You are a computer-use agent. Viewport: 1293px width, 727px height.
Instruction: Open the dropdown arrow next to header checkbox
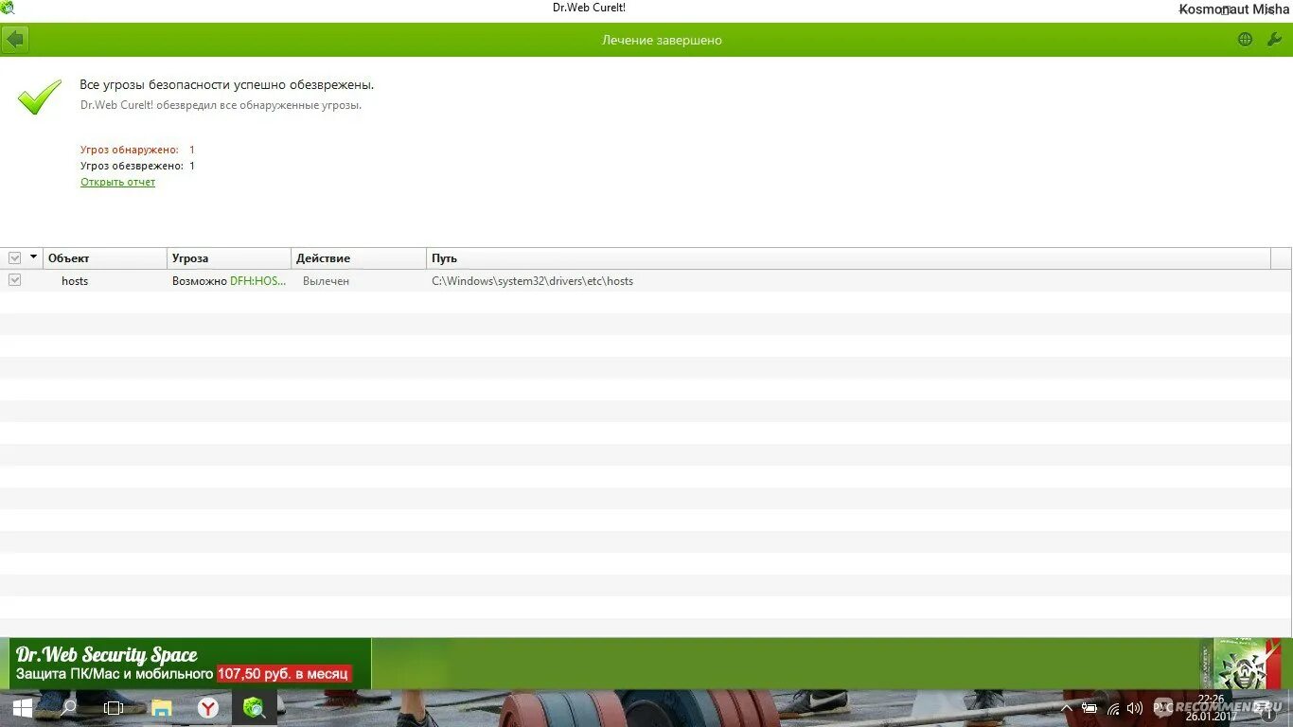tap(34, 257)
